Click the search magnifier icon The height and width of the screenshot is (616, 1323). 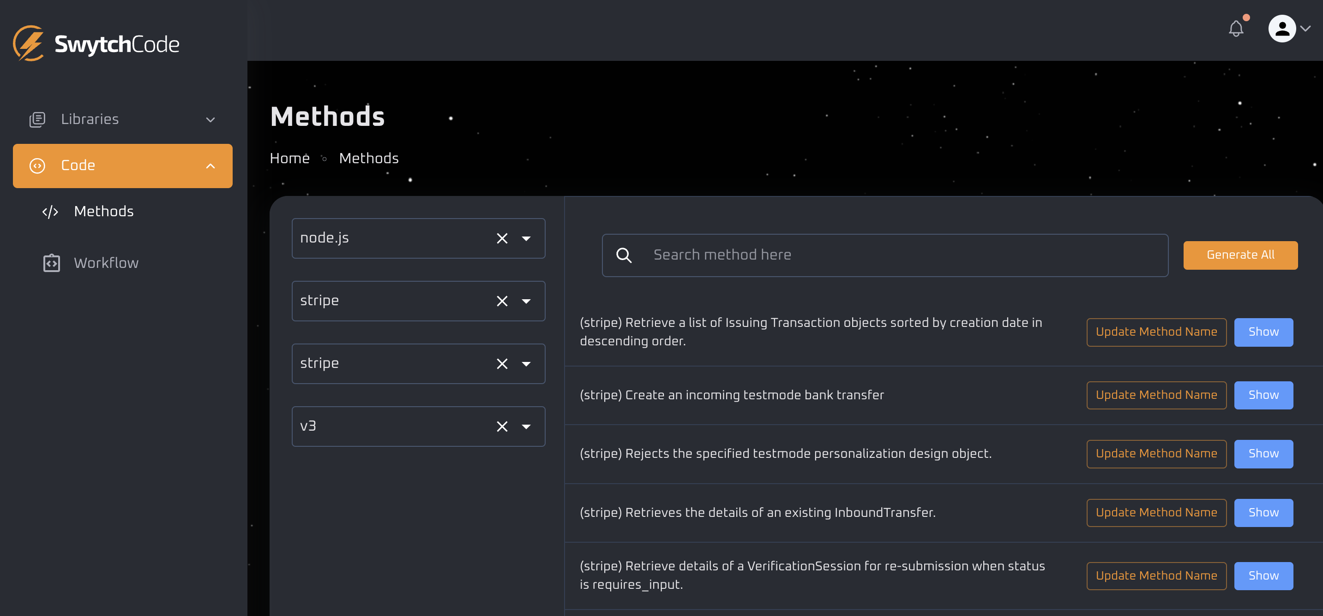(625, 255)
